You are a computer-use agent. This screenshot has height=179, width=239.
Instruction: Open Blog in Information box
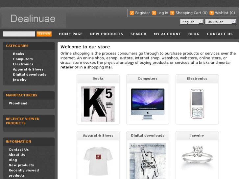[x=13, y=160]
